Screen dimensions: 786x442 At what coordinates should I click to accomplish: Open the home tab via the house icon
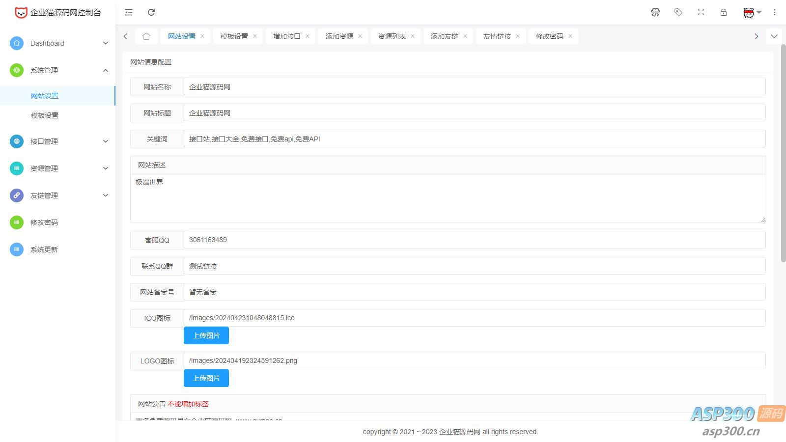146,36
